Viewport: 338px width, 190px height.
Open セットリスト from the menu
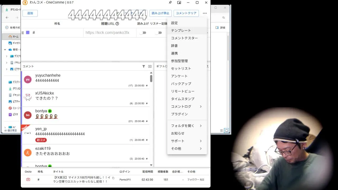point(187,68)
